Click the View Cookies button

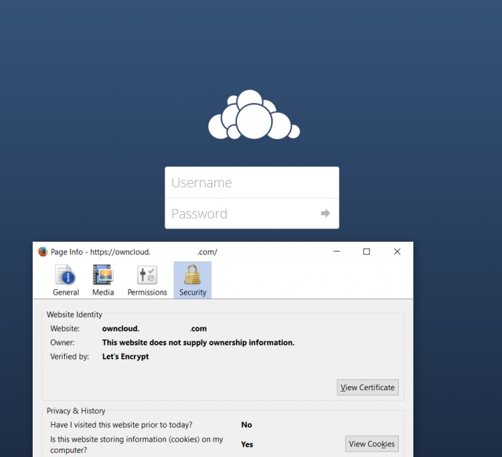click(372, 444)
